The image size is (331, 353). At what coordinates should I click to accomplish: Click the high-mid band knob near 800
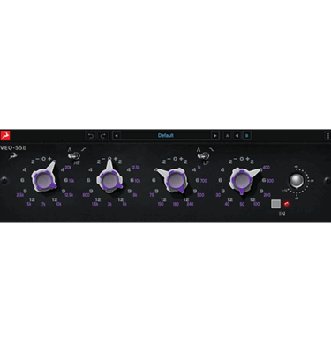109,180
